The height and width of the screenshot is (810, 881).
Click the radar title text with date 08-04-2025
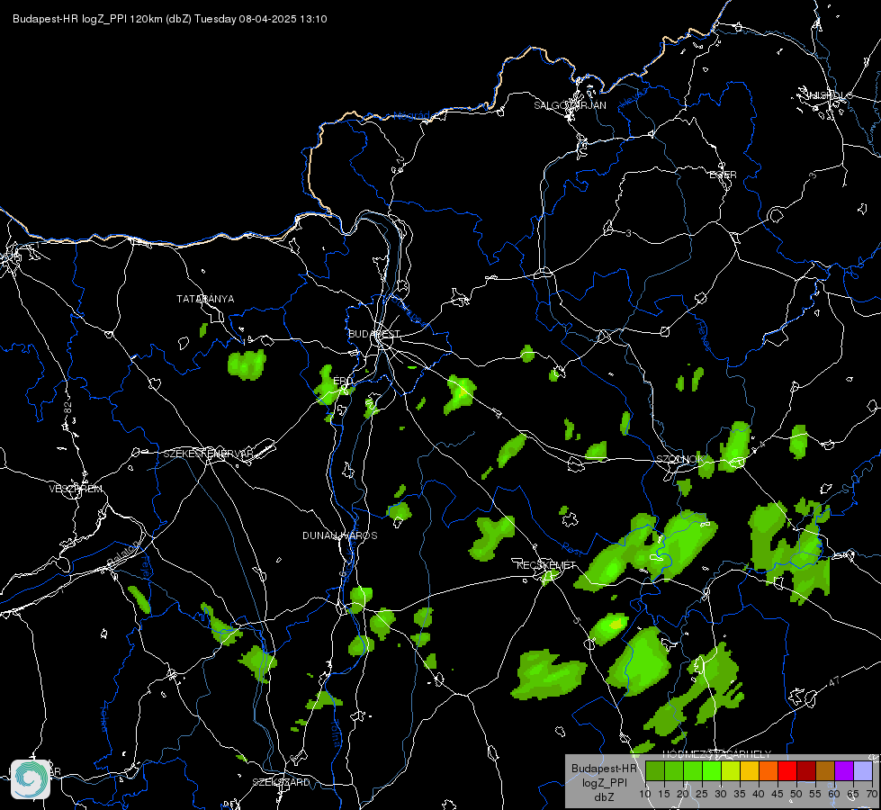tap(170, 19)
